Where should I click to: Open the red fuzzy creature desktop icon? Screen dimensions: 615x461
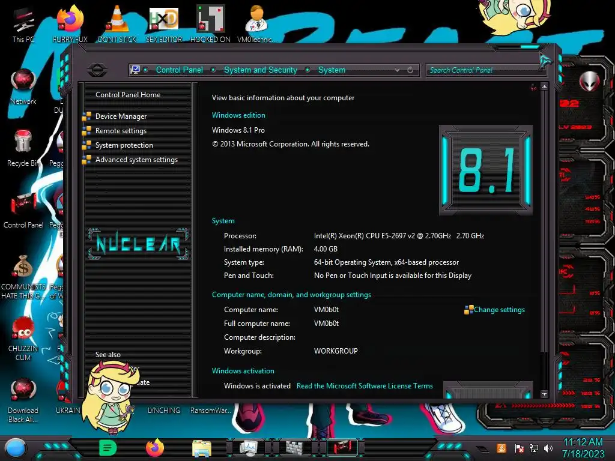point(23,339)
